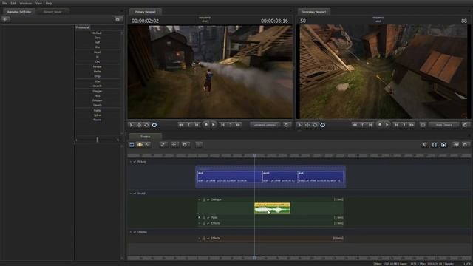Open primary viewport settings gear
This screenshot has height=266, width=473.
[x=286, y=125]
